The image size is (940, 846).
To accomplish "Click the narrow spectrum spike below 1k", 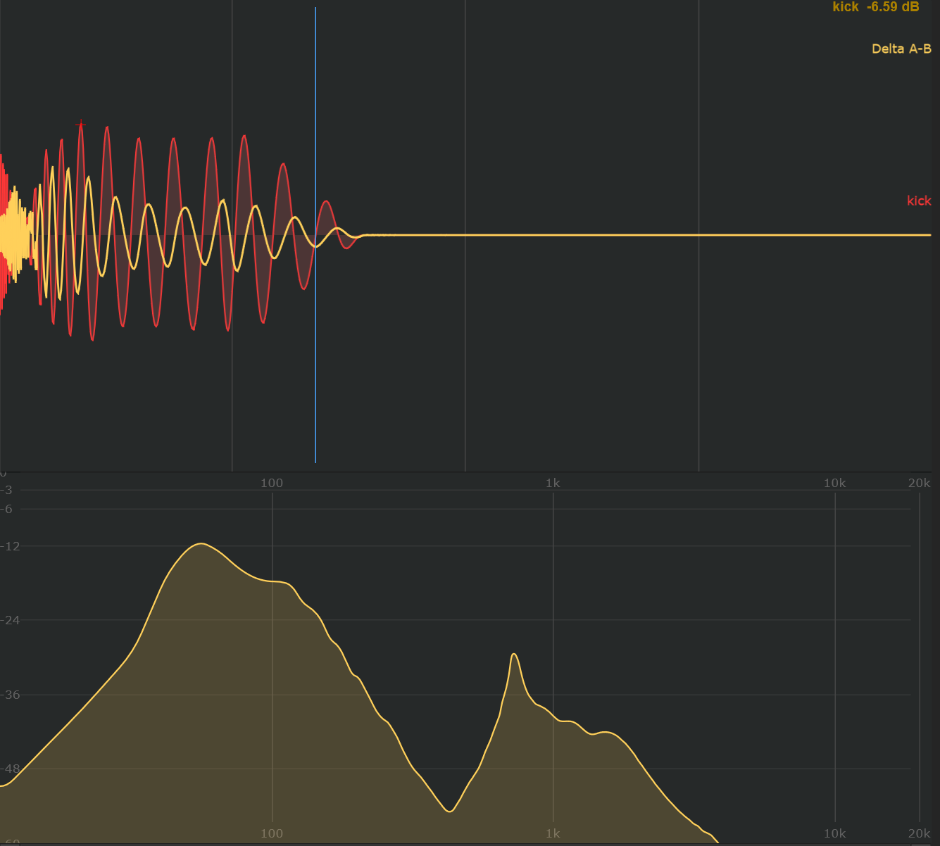I will [x=515, y=655].
